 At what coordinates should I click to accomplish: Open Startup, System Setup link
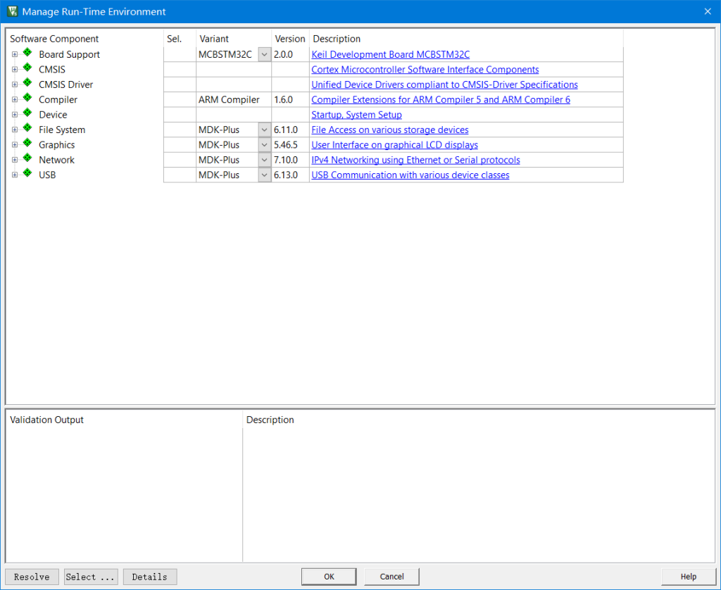pos(356,115)
